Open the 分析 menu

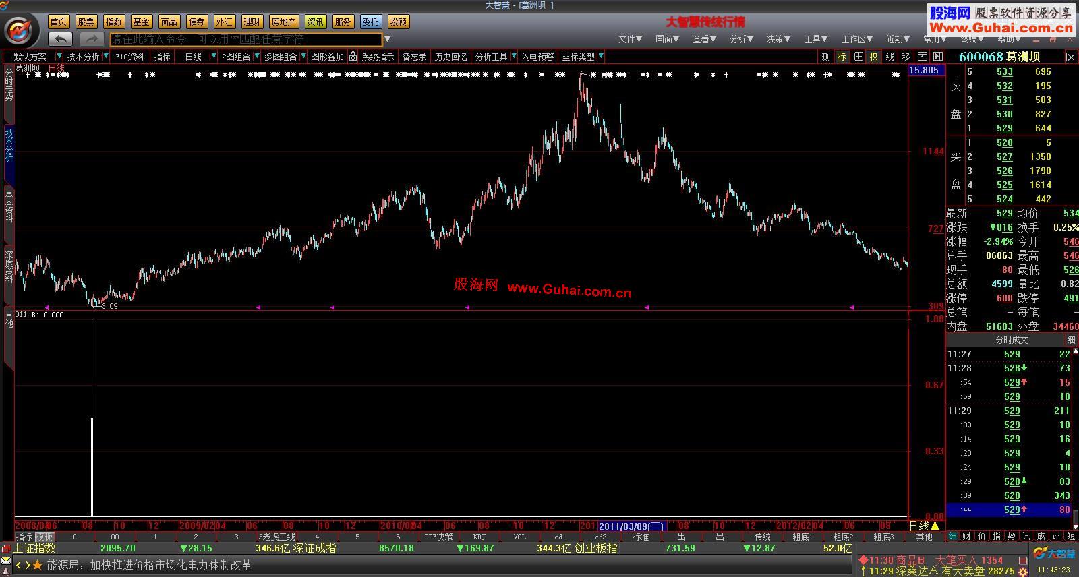(x=742, y=39)
